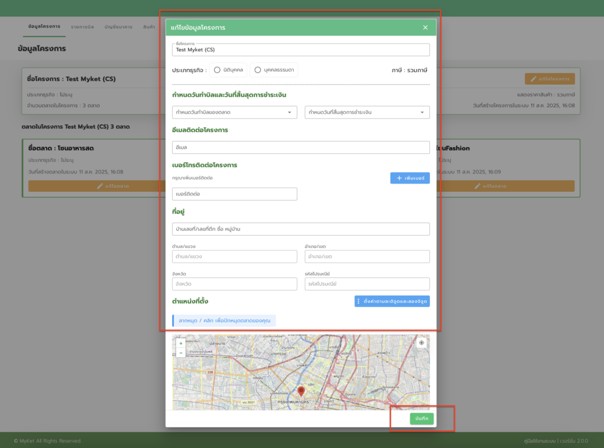Switch to the บัญชีธนาคาร tab
Screen dimensions: 604x448
[x=118, y=27]
